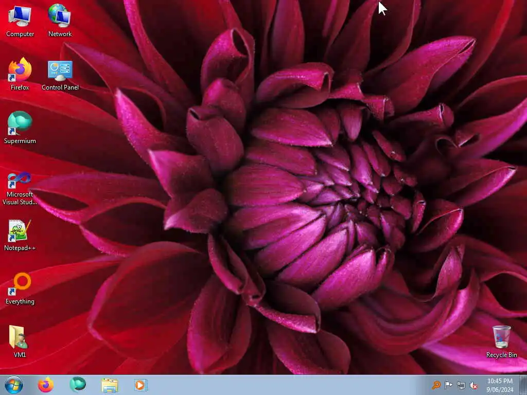Open Windows Explorer from the taskbar

coord(110,385)
